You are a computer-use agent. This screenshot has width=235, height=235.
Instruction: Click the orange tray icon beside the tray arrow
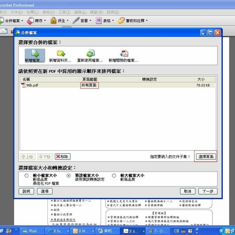pyautogui.click(x=227, y=231)
